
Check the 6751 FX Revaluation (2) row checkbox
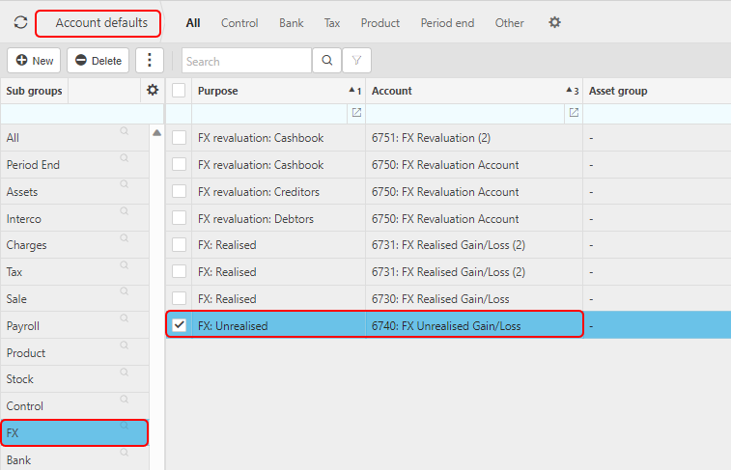pos(179,137)
